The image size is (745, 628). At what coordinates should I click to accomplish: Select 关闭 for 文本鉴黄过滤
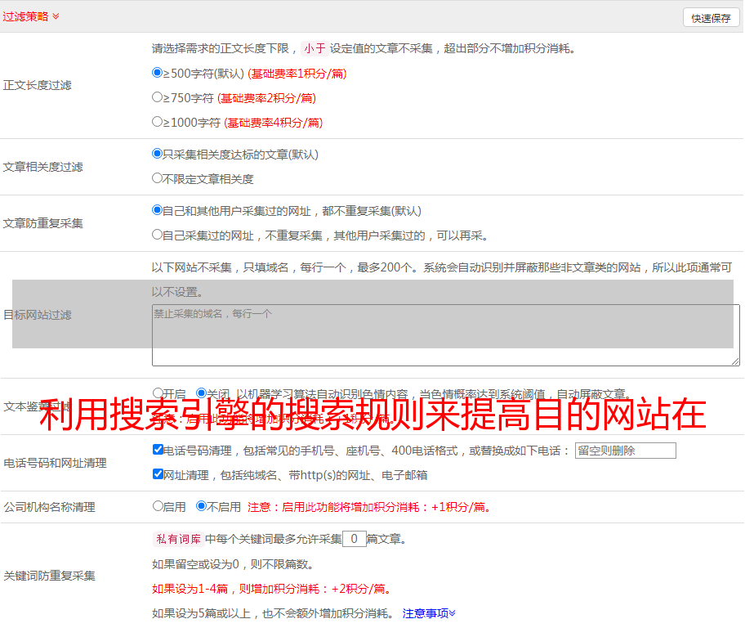[201, 393]
